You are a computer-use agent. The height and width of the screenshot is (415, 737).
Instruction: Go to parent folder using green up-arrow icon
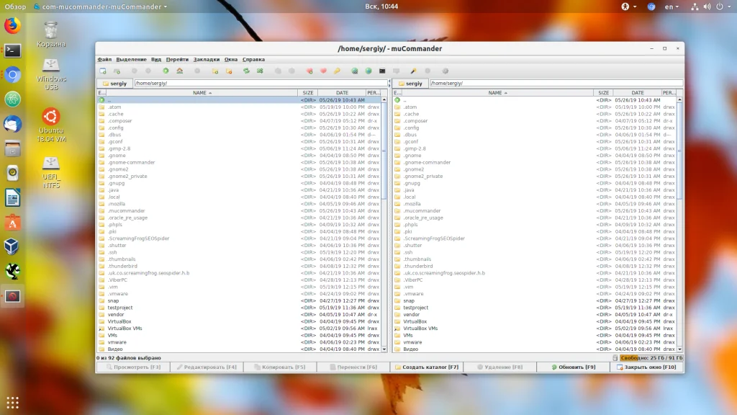(166, 71)
